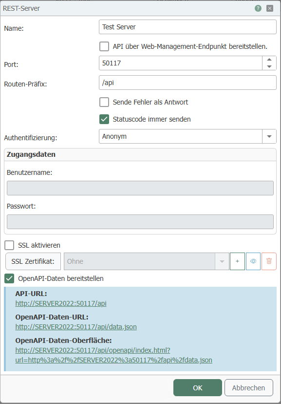Cancel using the Abbrechen button
281x404 pixels.
click(248, 387)
